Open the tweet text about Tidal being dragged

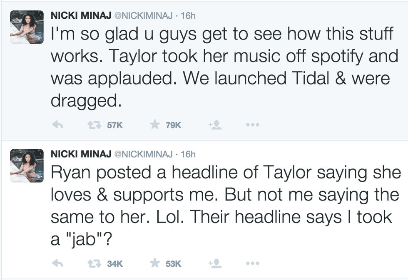(221, 67)
